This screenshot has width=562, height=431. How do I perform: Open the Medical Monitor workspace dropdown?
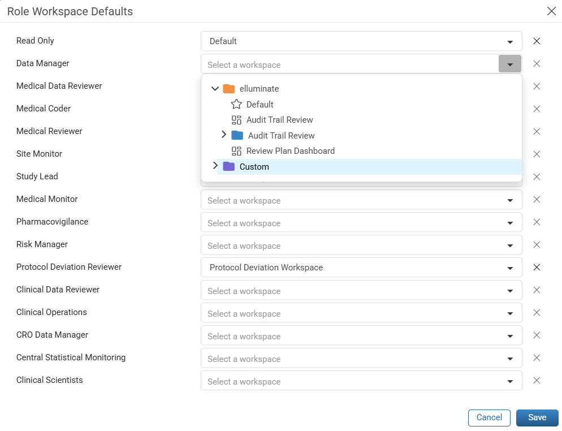click(x=509, y=200)
